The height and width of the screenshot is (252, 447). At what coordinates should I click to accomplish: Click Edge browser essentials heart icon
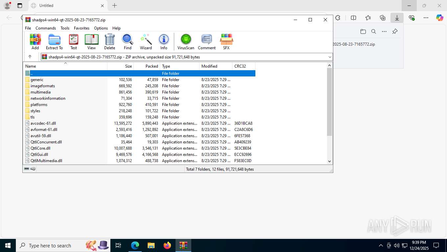pyautogui.click(x=412, y=18)
